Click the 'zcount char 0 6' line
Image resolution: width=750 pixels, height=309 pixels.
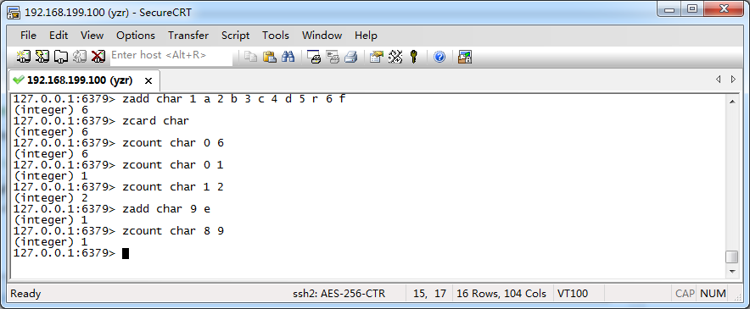pos(119,143)
